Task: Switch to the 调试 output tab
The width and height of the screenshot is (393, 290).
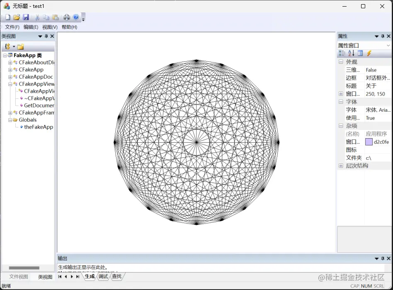Action: 102,276
